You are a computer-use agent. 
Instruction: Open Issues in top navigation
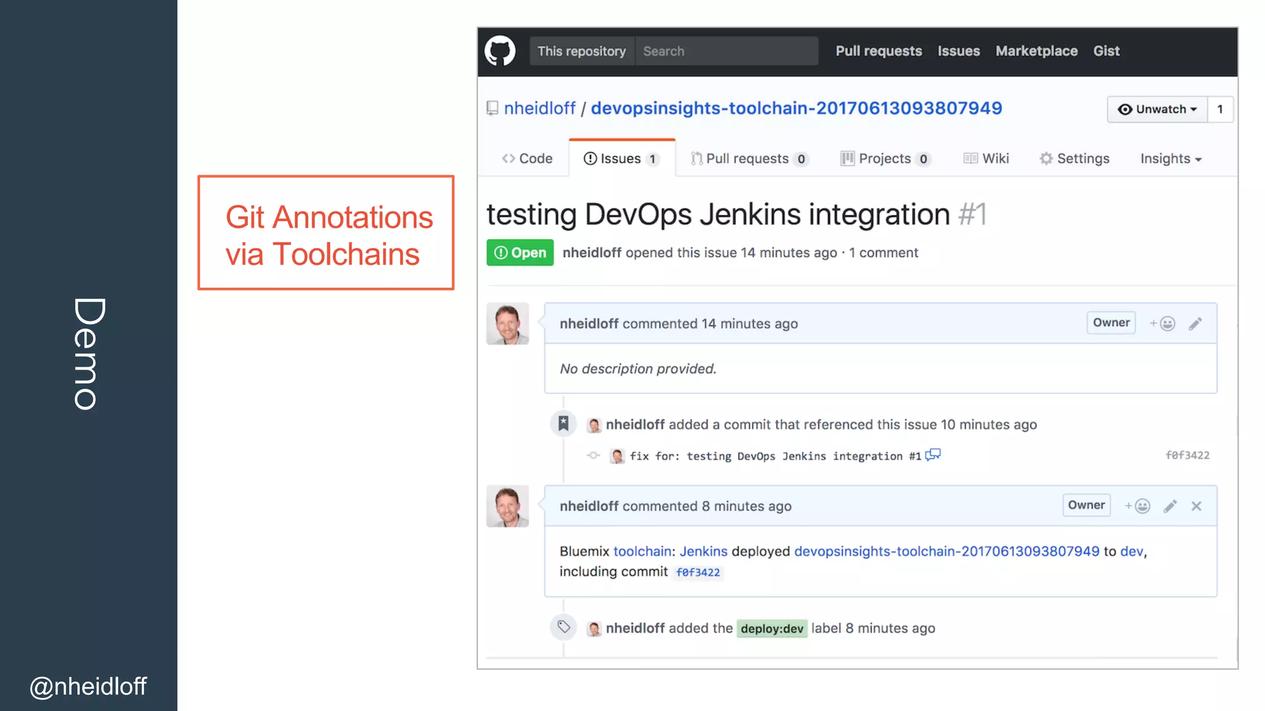(959, 51)
